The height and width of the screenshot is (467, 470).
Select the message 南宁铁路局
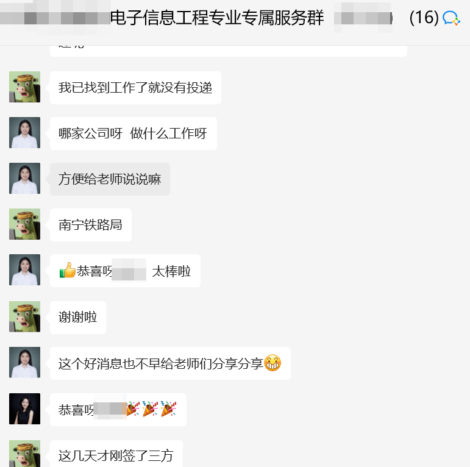click(90, 225)
